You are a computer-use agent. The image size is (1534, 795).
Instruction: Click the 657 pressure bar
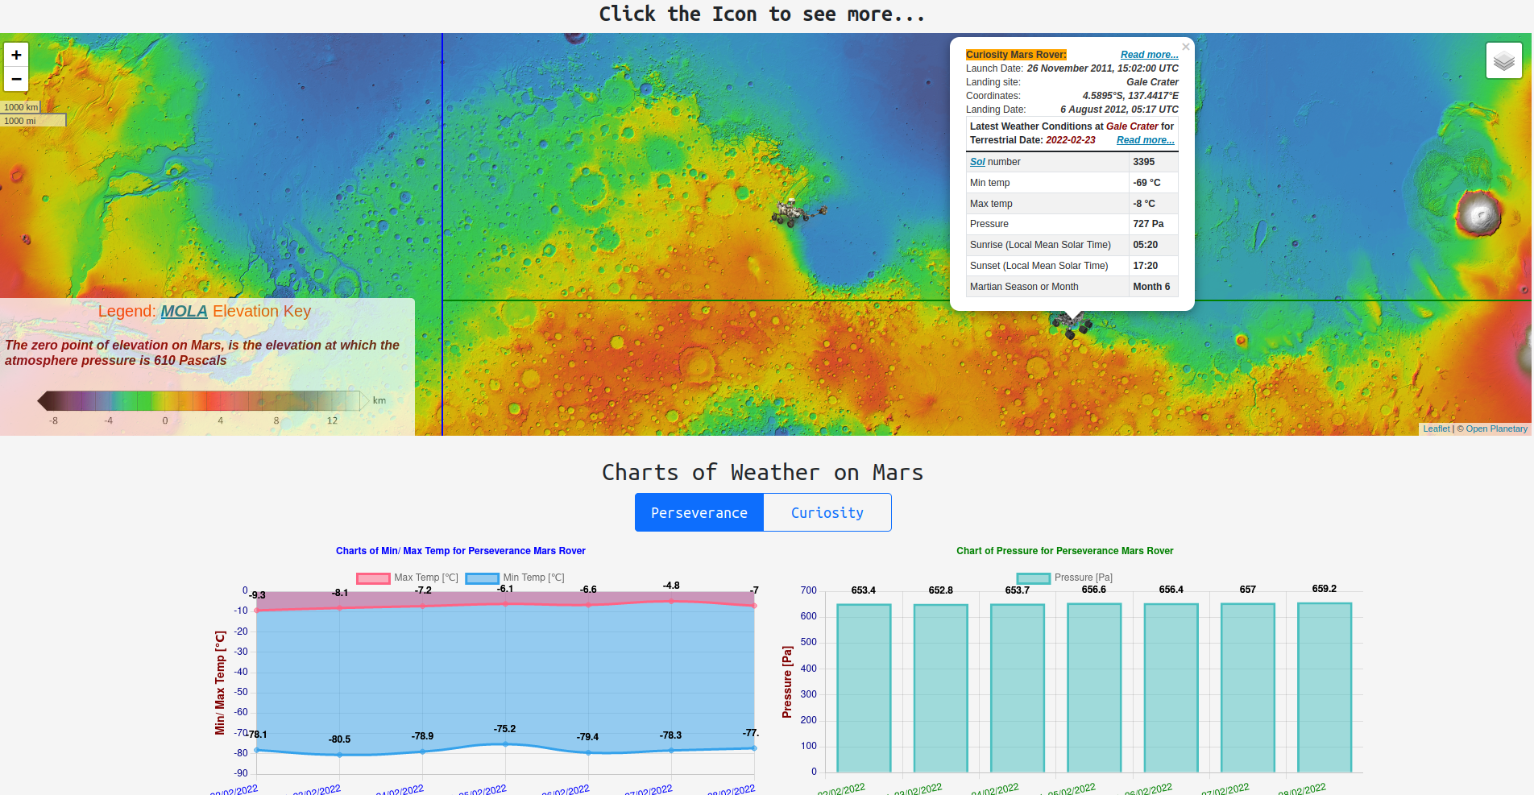(1248, 688)
